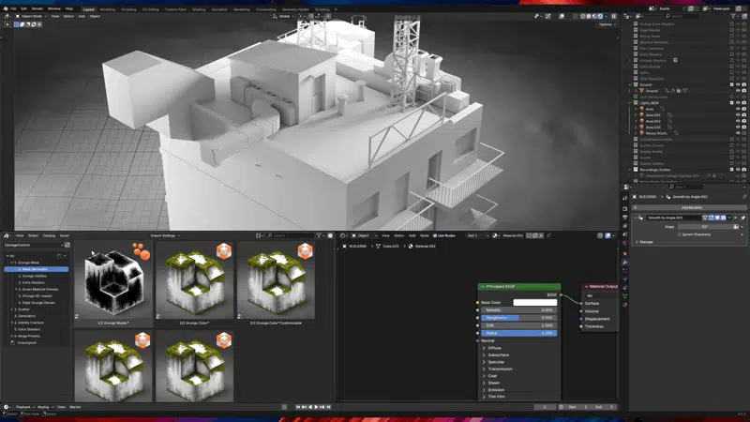Hide the Ground collection with eye icon
Image resolution: width=750 pixels, height=422 pixels.
click(738, 84)
